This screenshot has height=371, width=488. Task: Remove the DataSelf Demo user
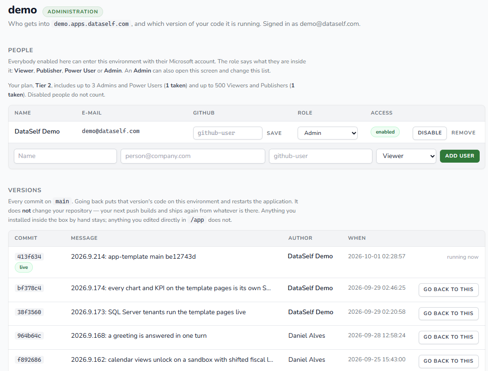point(464,133)
